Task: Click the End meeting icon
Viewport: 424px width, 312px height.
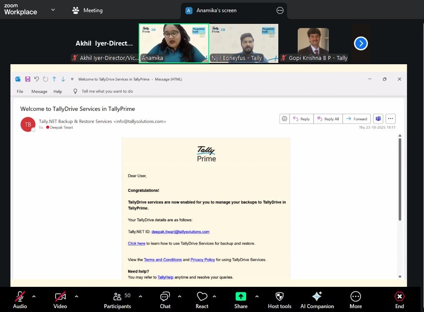Action: (399, 296)
